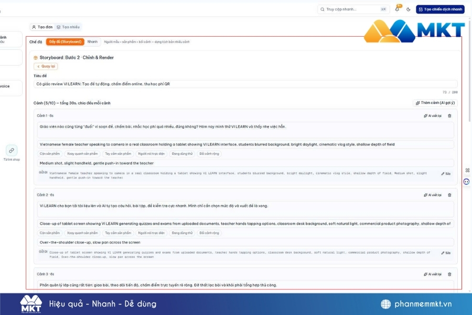Viewport: 472px width, 315px height.
Task: Choose Cận sản phẩm chip in Cảnh 2
Action: [x=50, y=233]
